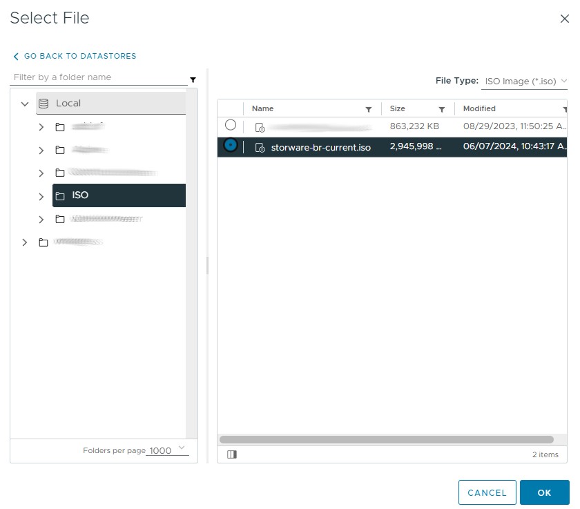
Task: Click the folder name filter funnel icon
Action: (x=193, y=79)
